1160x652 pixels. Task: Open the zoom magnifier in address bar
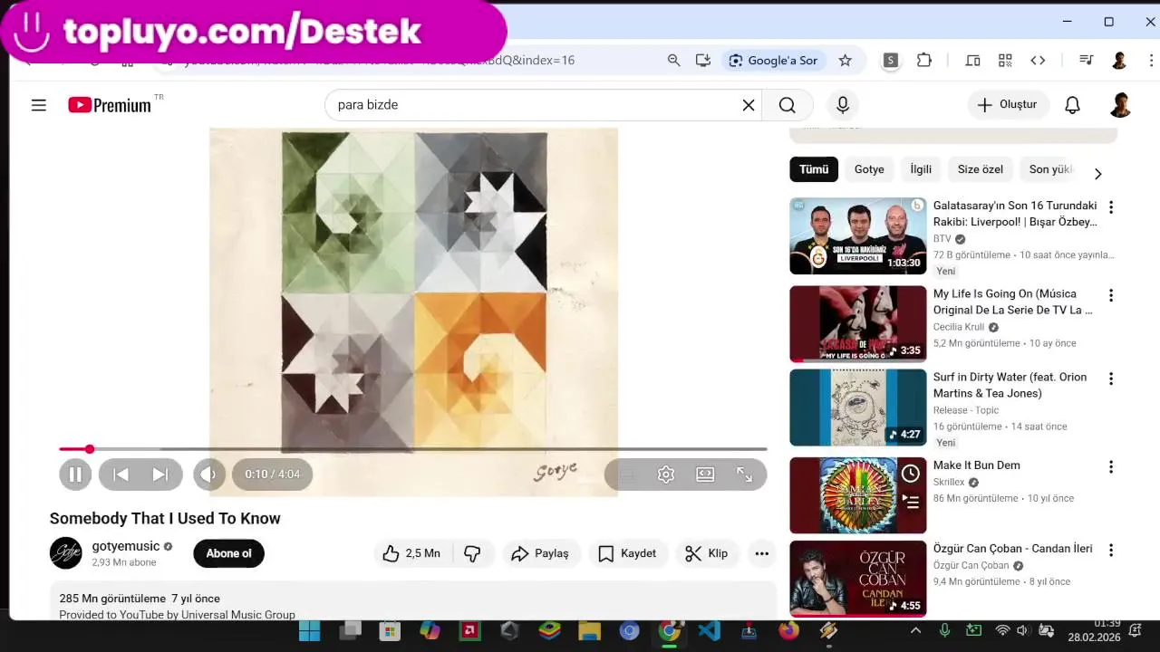(673, 60)
